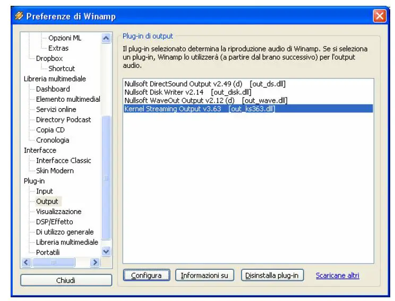Follow the Scaricane altri link
The height and width of the screenshot is (301, 395).
pyautogui.click(x=337, y=276)
